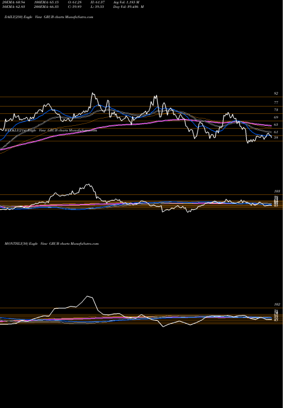Click the MONTHLY(50) GRUB chart title
Viewport: 283px width, 408px height.
[x=52, y=244]
